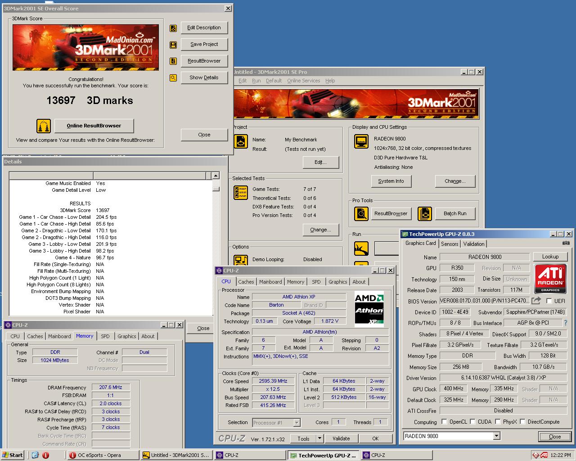
Task: Click the Selected Tests Change button
Action: (x=320, y=230)
